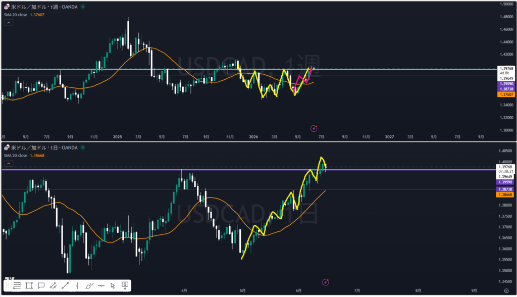Click the lightning event icon on daily chart
This screenshot has width=517, height=297.
pyautogui.click(x=326, y=282)
